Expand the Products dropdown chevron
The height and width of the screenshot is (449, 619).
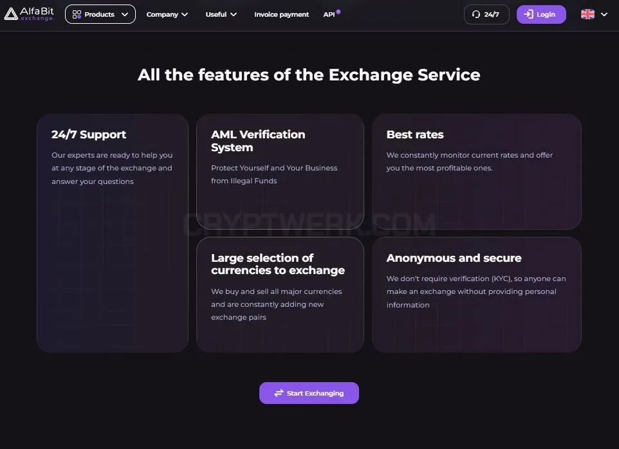tap(125, 15)
